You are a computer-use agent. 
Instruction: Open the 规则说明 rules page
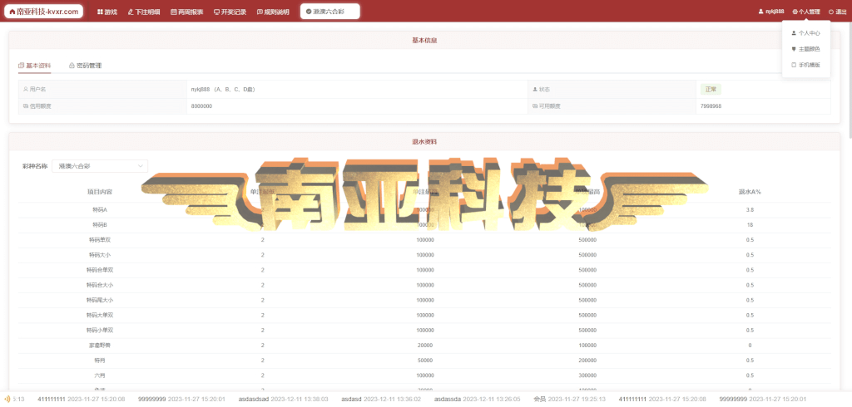pyautogui.click(x=273, y=12)
